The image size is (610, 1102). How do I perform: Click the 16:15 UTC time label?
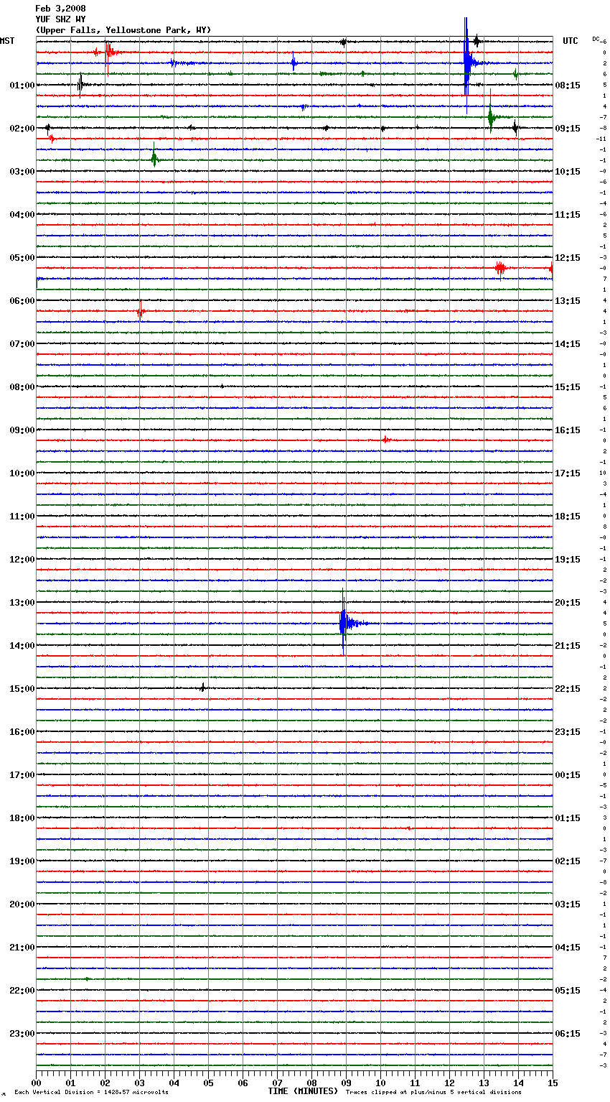568,430
